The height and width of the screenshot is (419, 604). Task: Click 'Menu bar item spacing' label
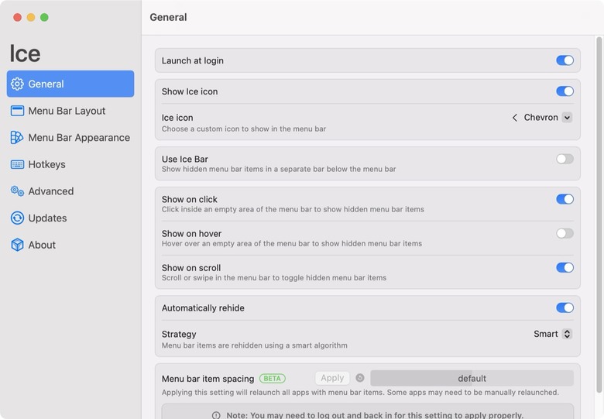point(208,379)
